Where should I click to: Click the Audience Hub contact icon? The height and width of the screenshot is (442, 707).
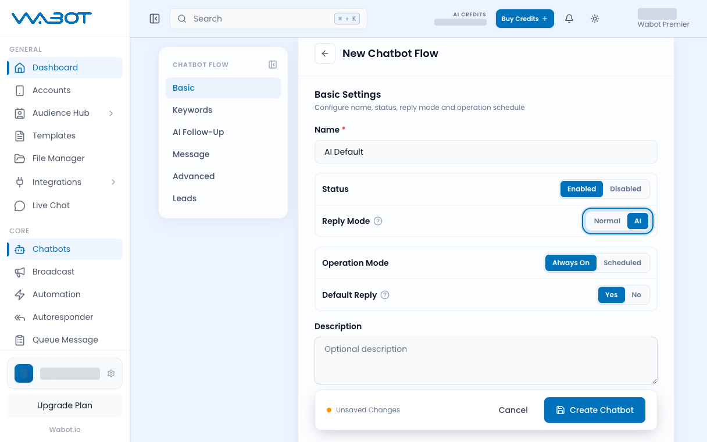tap(20, 113)
